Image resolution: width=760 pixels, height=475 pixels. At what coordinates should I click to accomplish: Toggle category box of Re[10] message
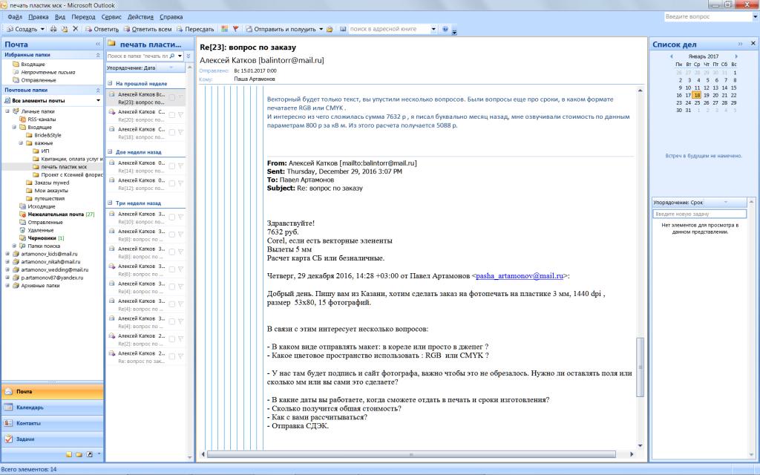(x=171, y=217)
